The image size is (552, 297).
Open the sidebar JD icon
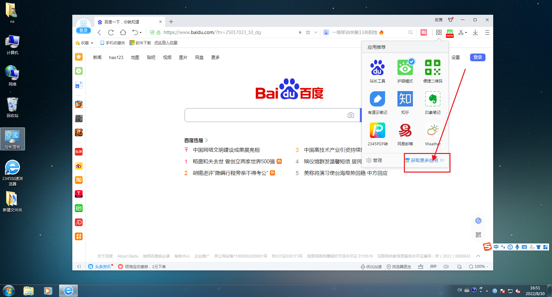(x=79, y=222)
